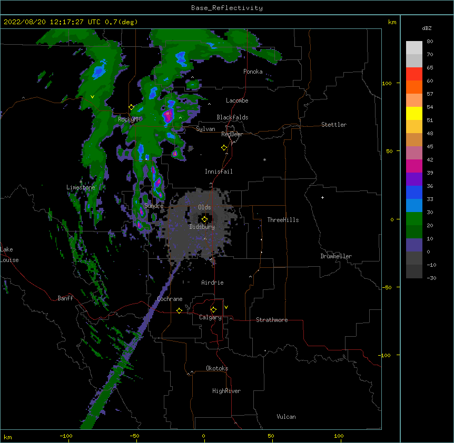454x443 pixels.
Task: Click the dark blue 33-36 dBZ legend swatch
Action: 414,192
